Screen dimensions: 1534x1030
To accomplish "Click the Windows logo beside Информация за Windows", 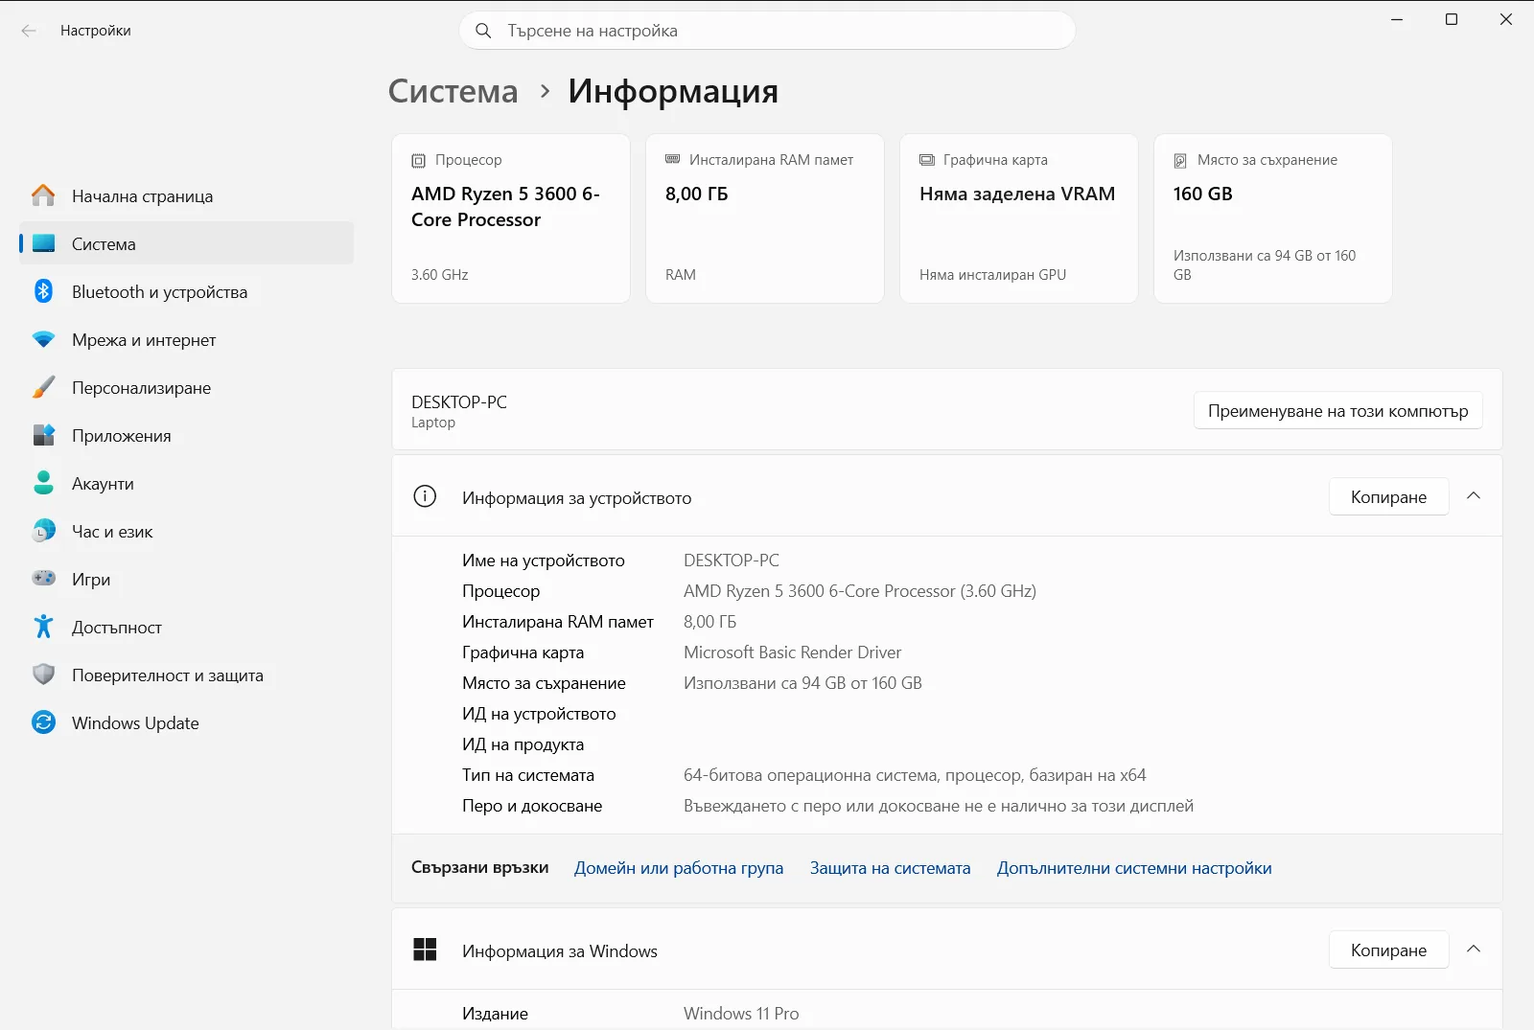I will point(425,950).
